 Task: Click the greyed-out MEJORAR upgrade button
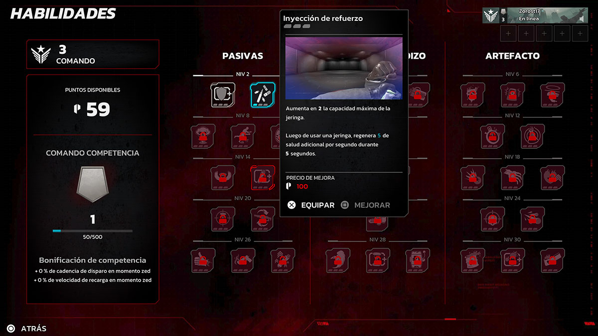point(365,205)
